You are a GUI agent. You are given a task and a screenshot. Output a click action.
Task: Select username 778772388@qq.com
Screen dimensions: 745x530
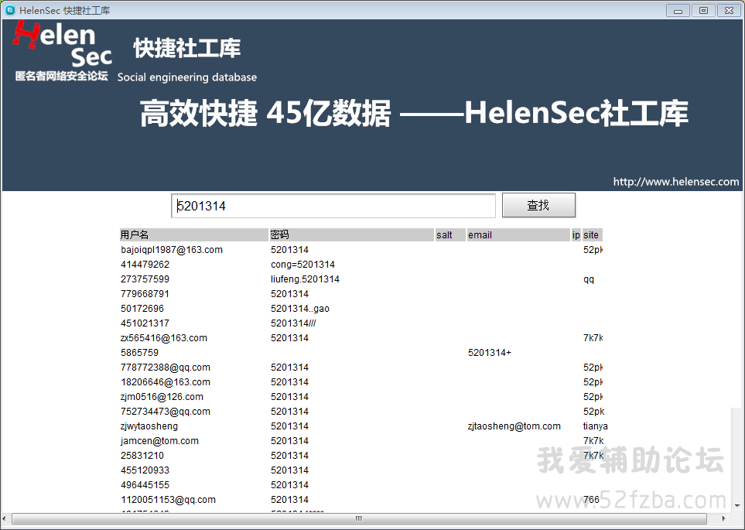(x=166, y=368)
